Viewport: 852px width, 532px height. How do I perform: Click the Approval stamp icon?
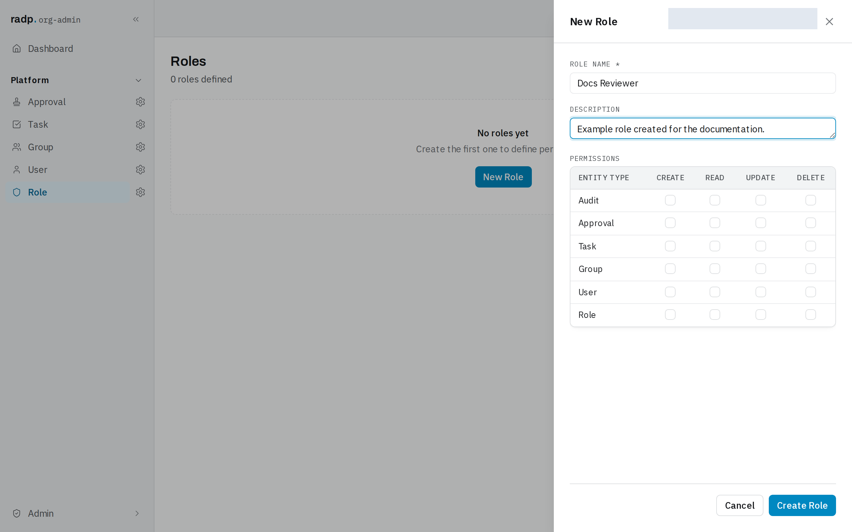[x=17, y=102]
